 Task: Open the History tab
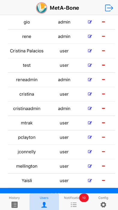pyautogui.click(x=14, y=202)
